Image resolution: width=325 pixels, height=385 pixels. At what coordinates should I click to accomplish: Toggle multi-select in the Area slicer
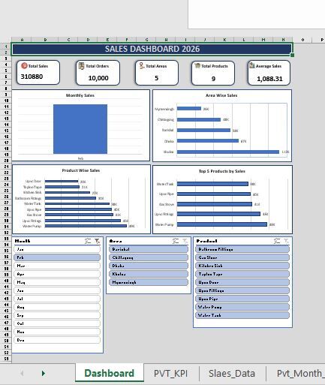(176, 241)
